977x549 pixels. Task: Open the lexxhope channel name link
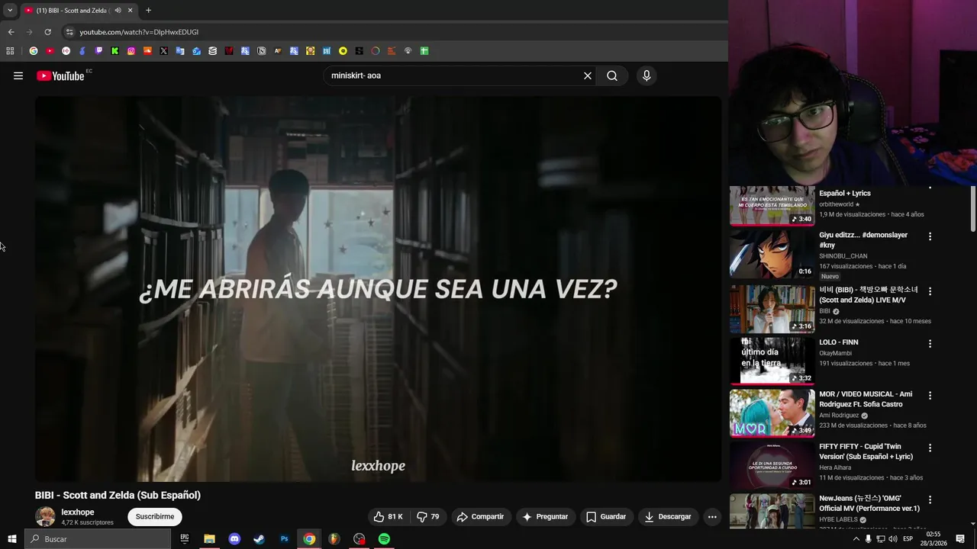point(78,512)
